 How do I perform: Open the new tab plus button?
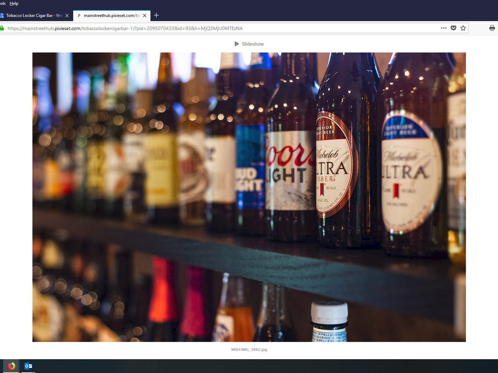pyautogui.click(x=156, y=15)
